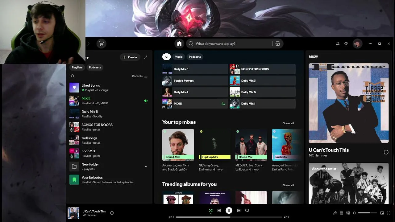
Task: Skip to the next track
Action: pos(239,211)
